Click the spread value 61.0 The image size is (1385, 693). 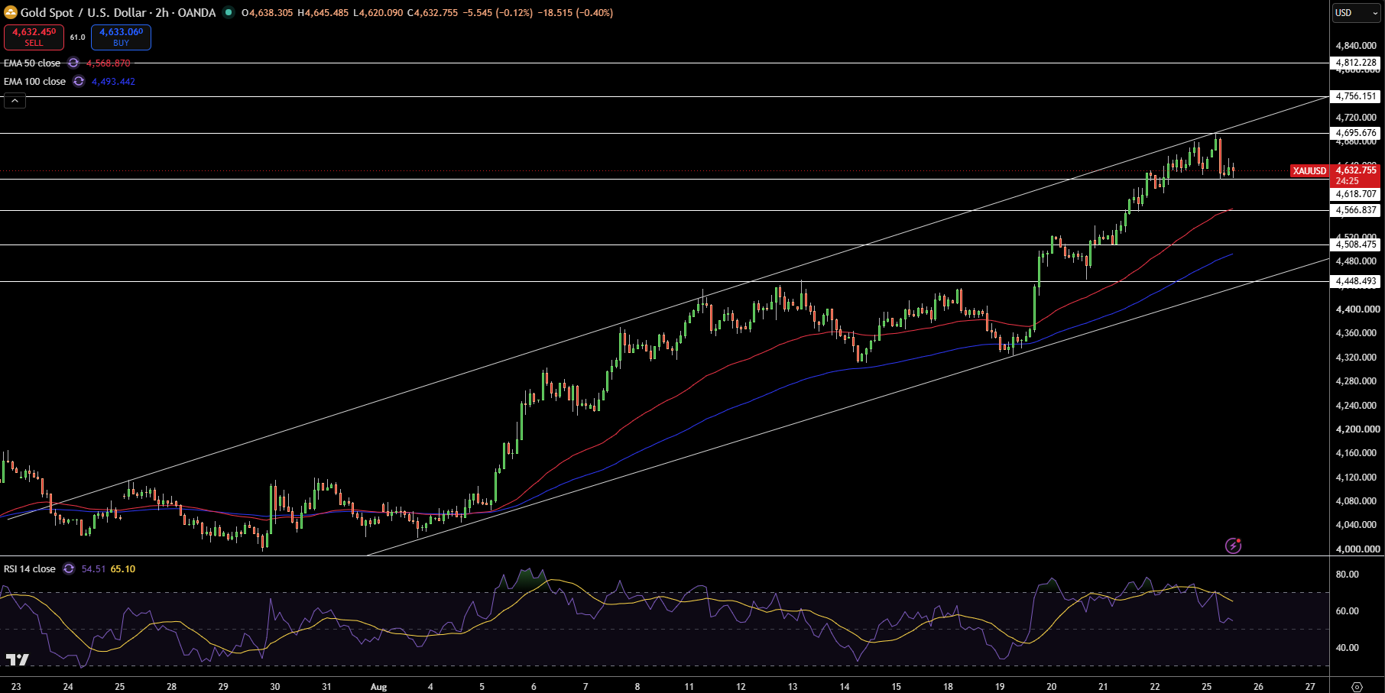pyautogui.click(x=78, y=37)
